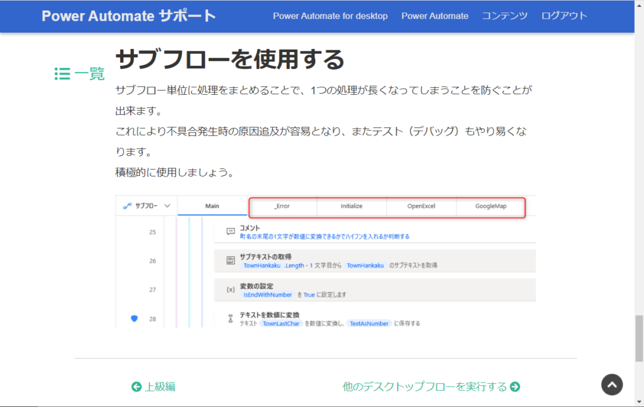Click the ログアウト link
644x407 pixels.
tap(564, 16)
